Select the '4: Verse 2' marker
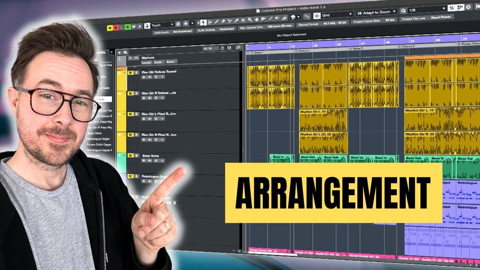480x270 pixels. (x=356, y=49)
